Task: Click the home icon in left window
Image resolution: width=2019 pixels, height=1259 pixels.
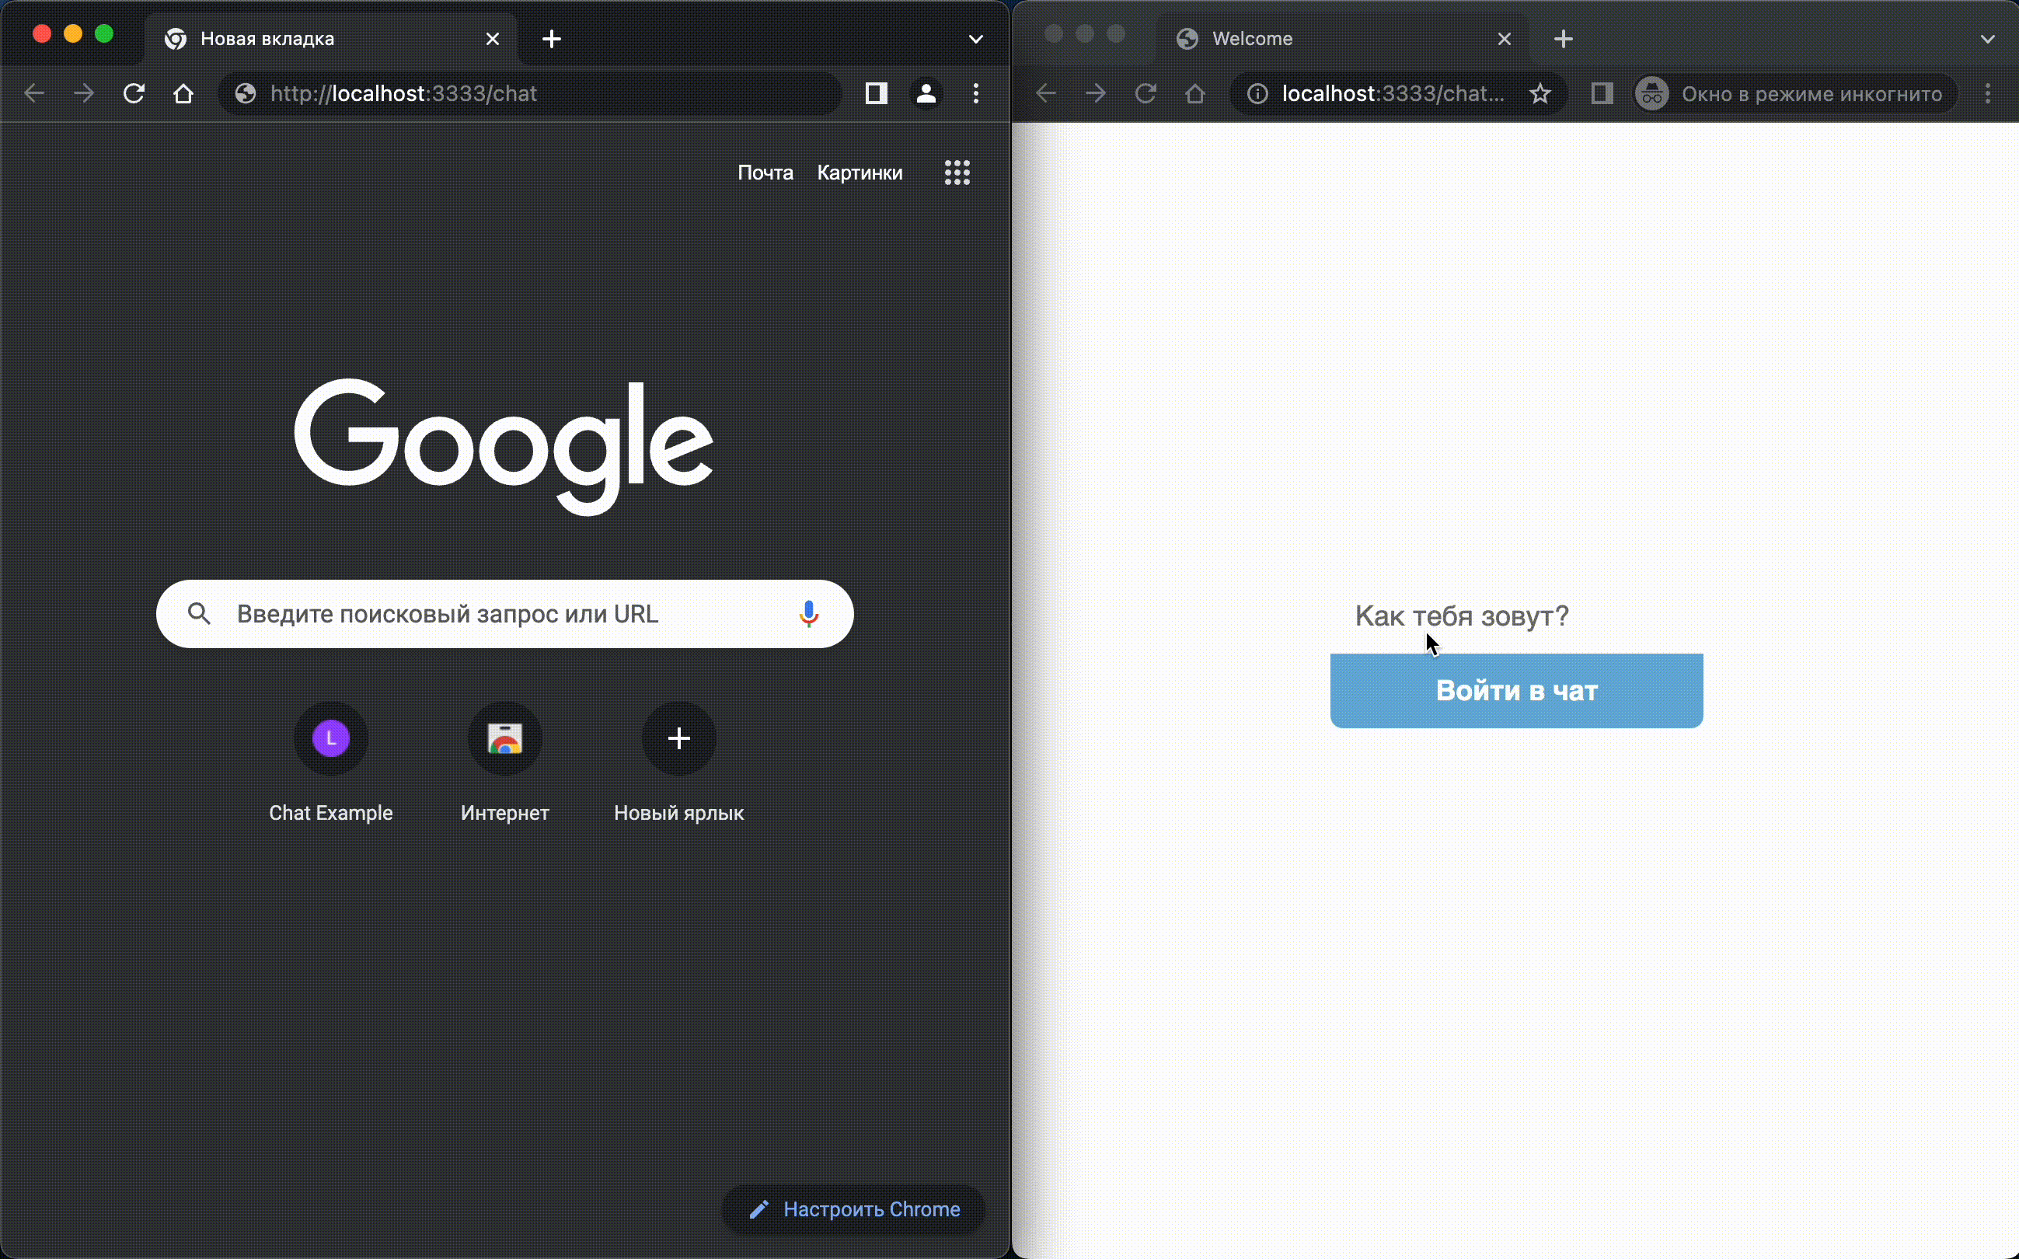Action: [183, 93]
